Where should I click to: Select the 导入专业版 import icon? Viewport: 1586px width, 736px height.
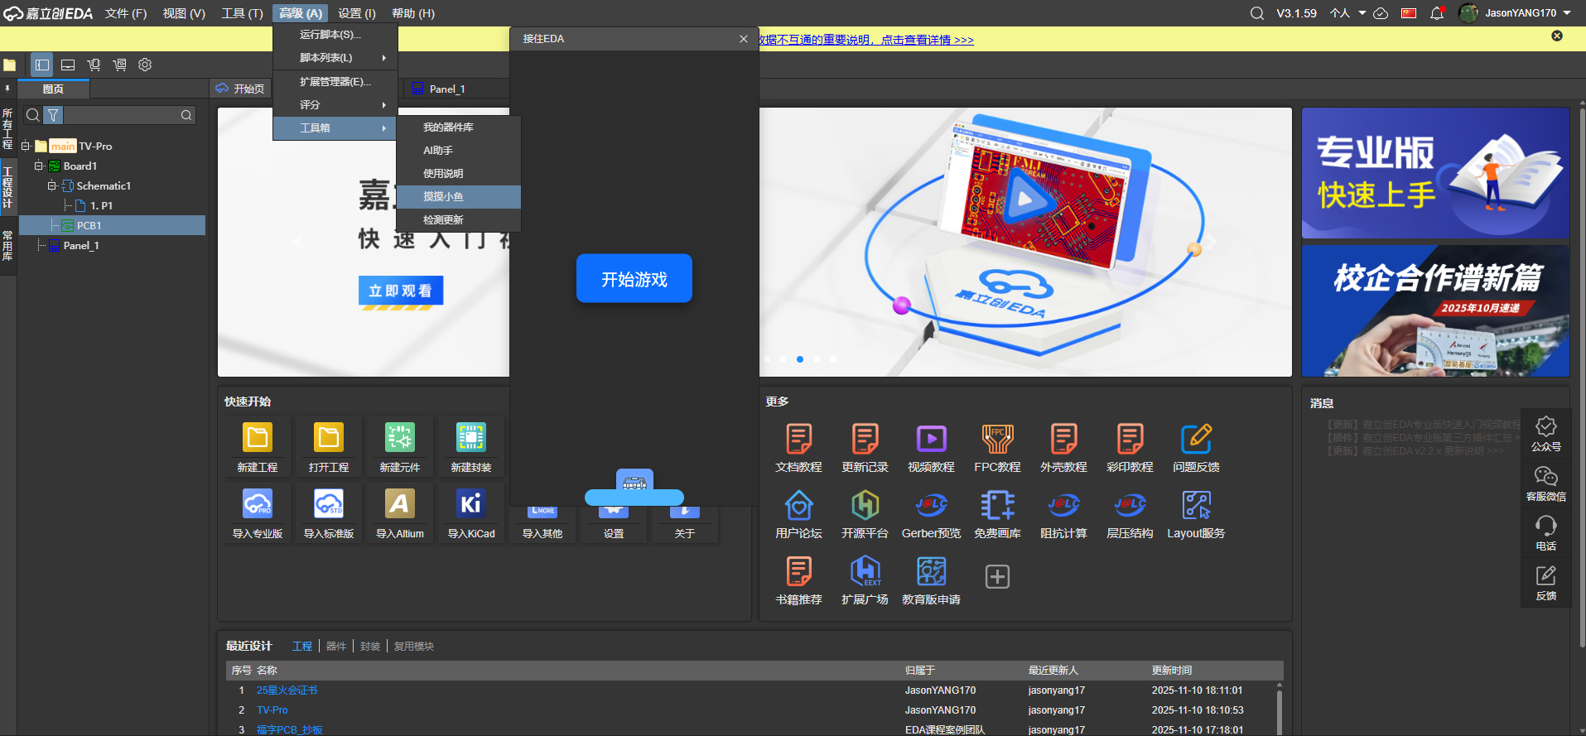pos(258,504)
